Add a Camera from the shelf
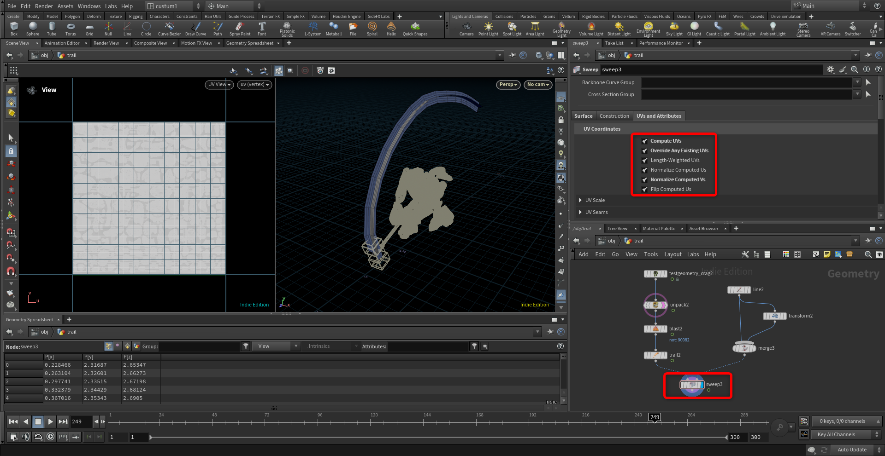 466,28
